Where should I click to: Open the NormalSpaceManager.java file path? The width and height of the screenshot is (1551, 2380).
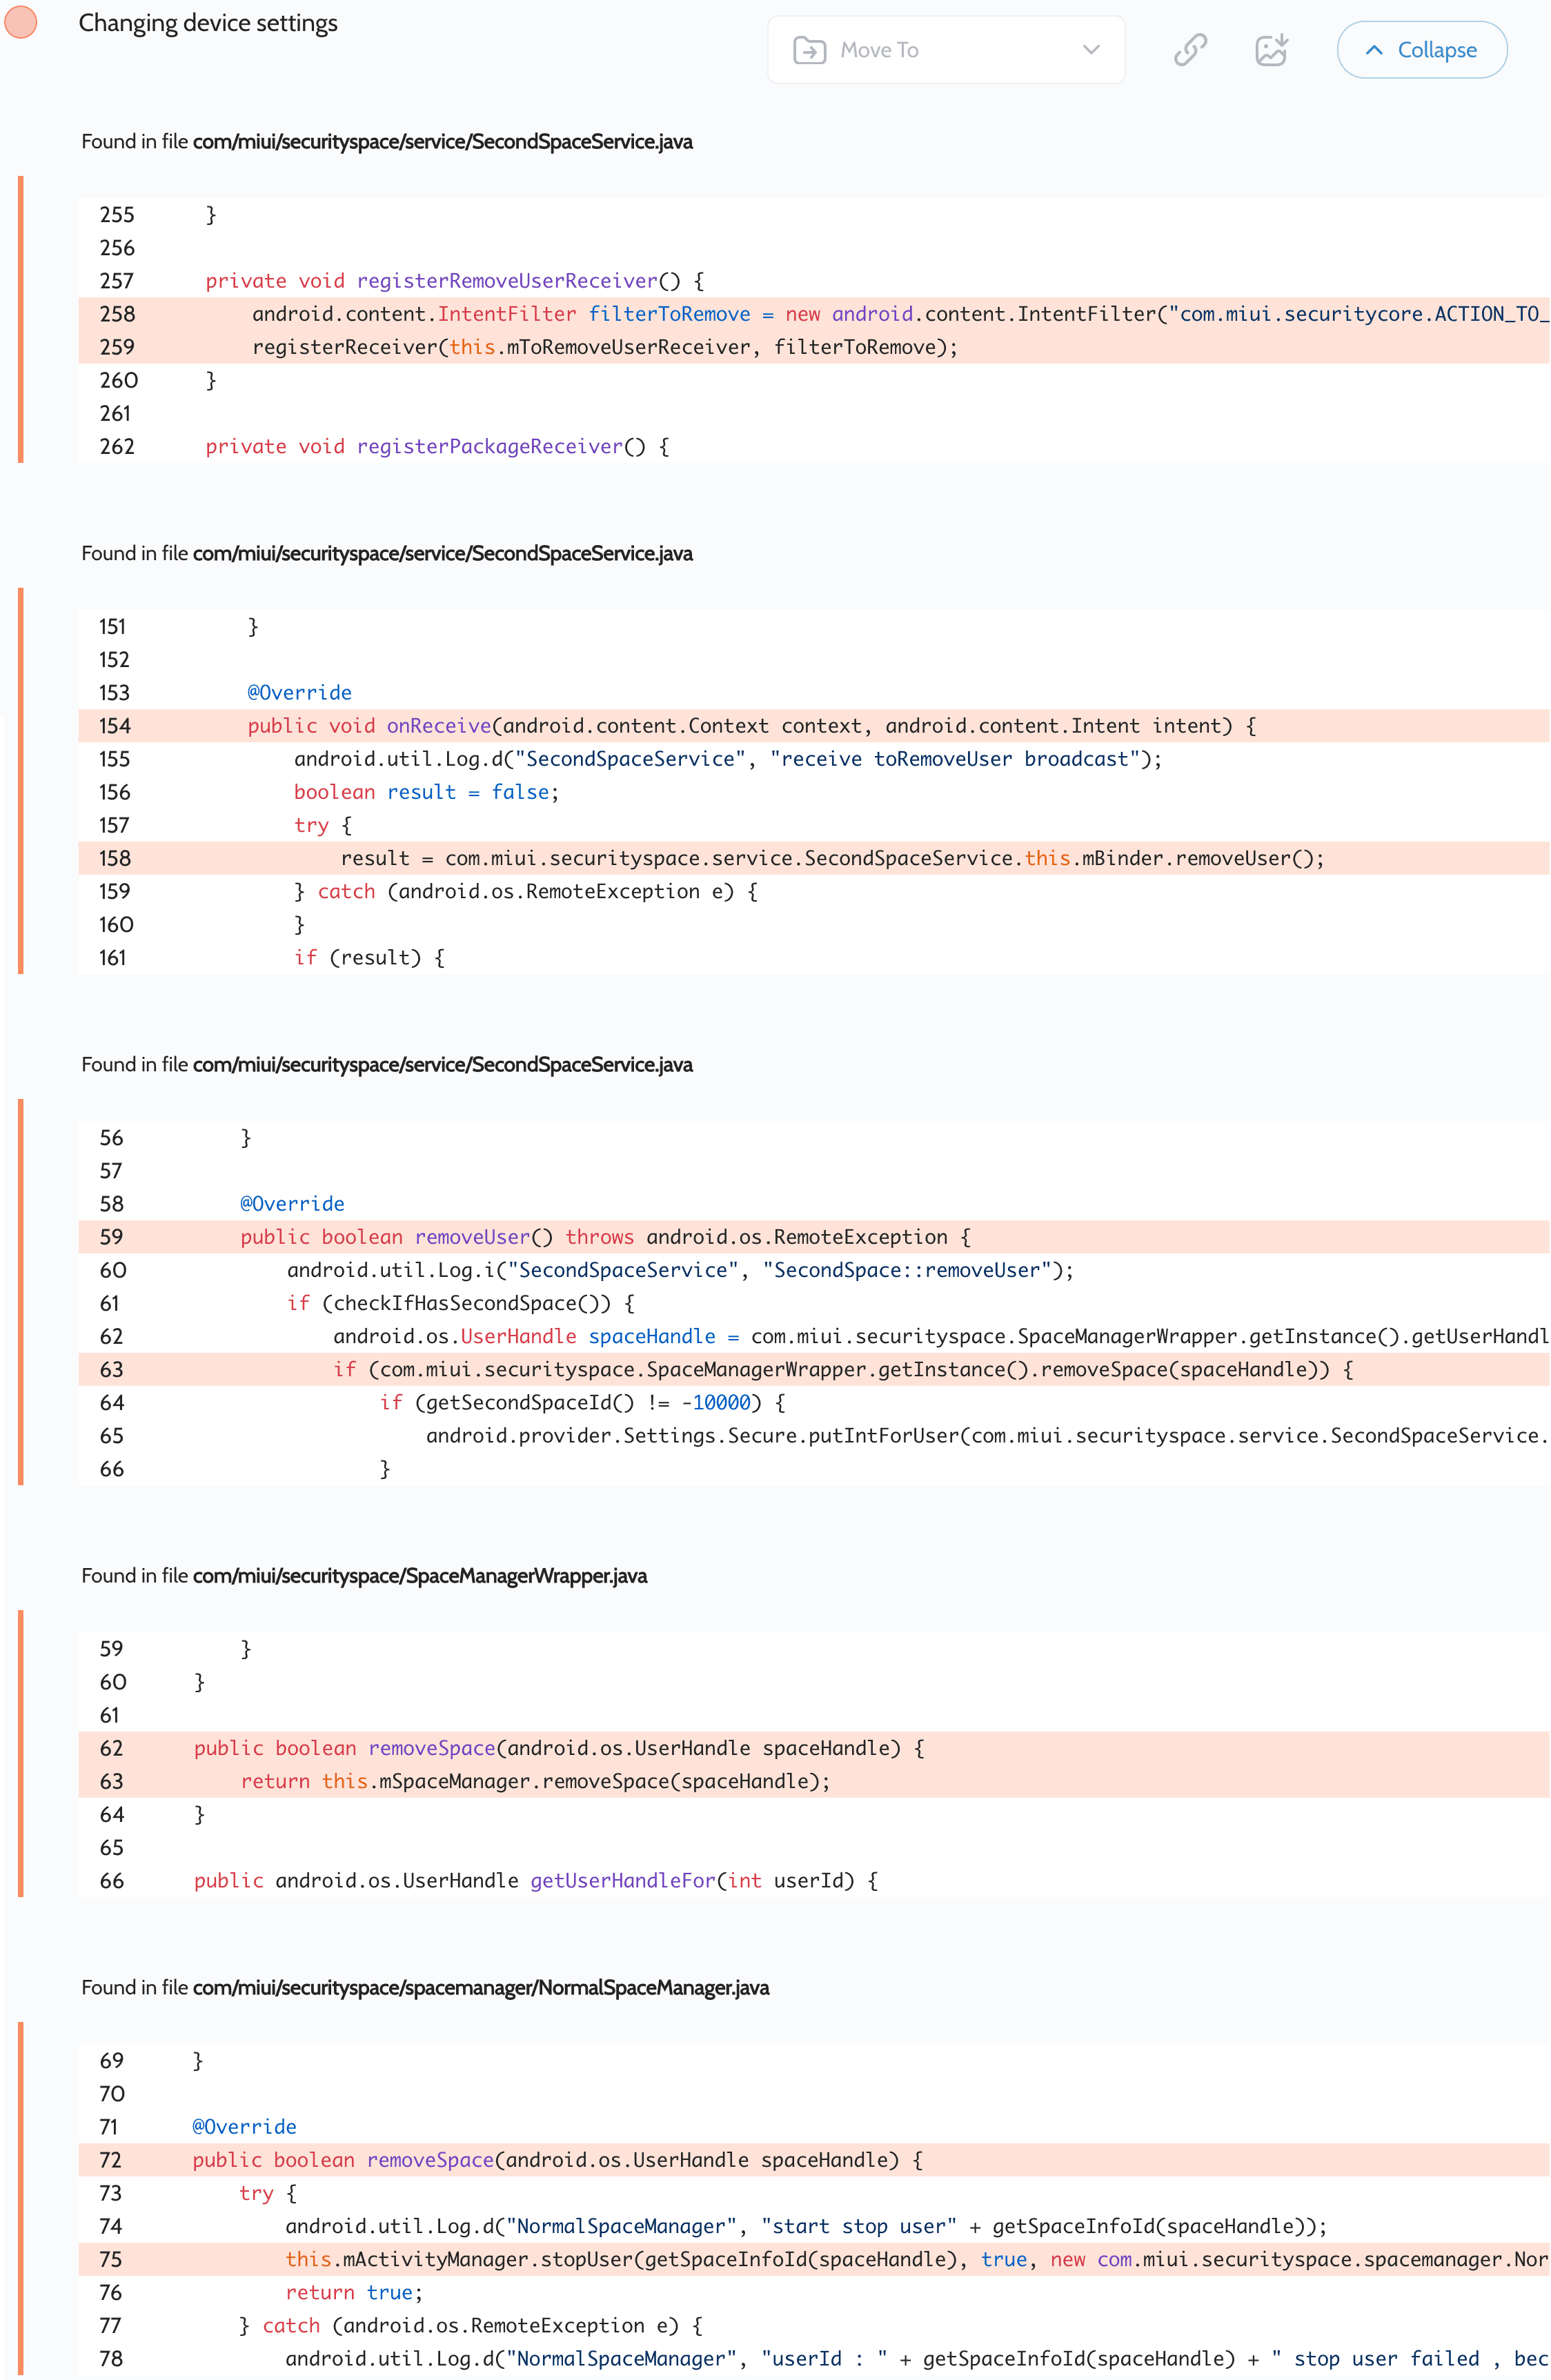pyautogui.click(x=480, y=1988)
